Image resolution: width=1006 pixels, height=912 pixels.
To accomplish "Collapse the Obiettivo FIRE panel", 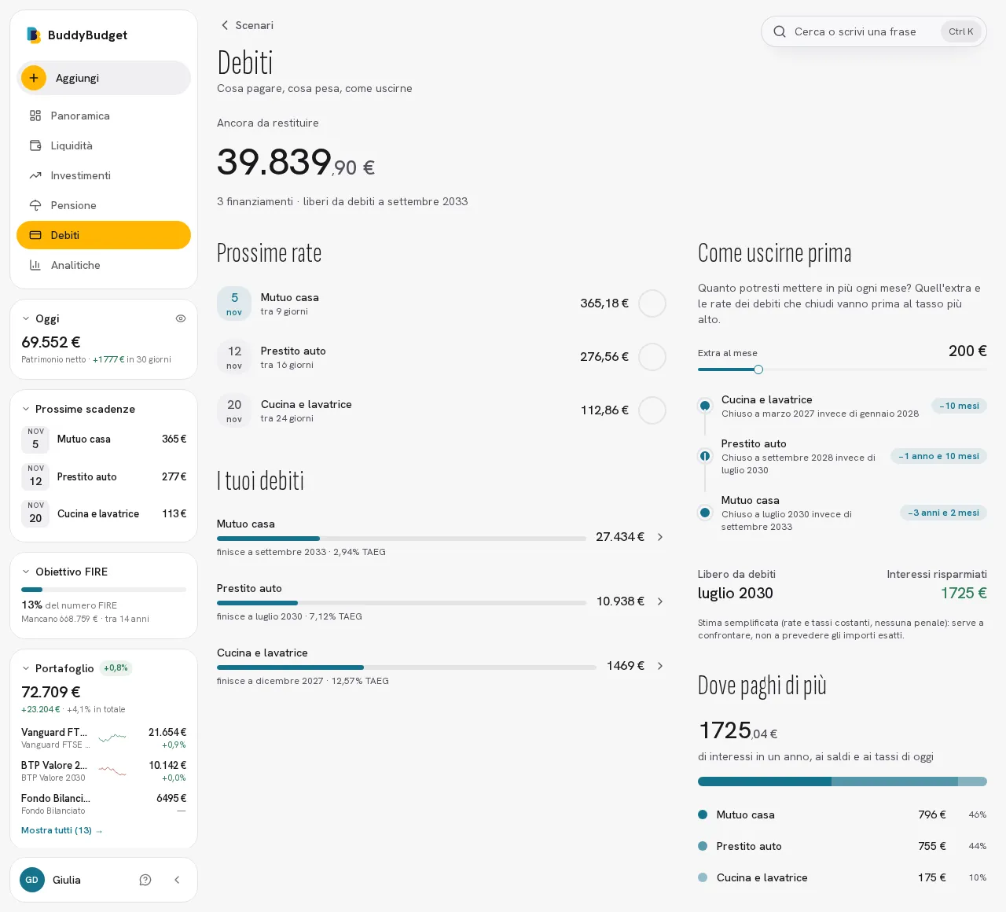I will tap(26, 572).
